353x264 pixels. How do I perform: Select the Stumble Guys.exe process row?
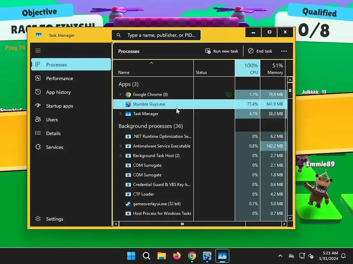tap(200, 104)
